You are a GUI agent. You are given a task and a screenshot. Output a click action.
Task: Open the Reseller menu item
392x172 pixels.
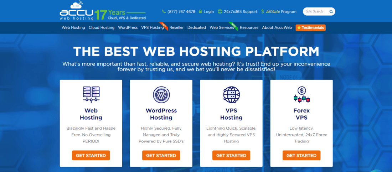click(176, 27)
